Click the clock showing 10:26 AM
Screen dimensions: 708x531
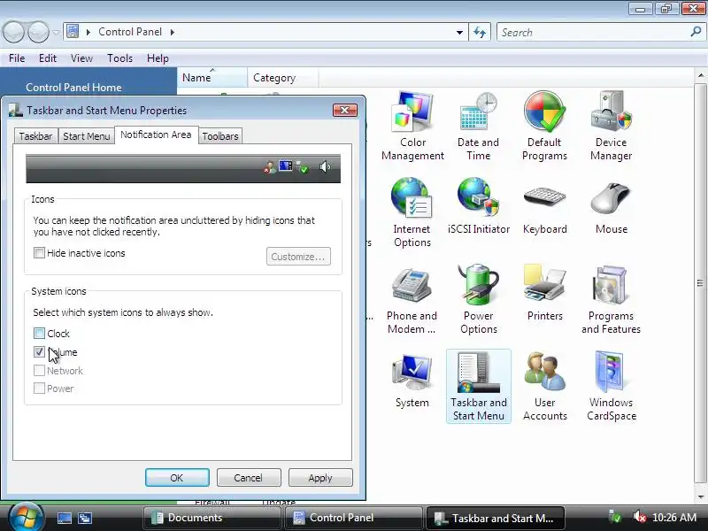(674, 518)
